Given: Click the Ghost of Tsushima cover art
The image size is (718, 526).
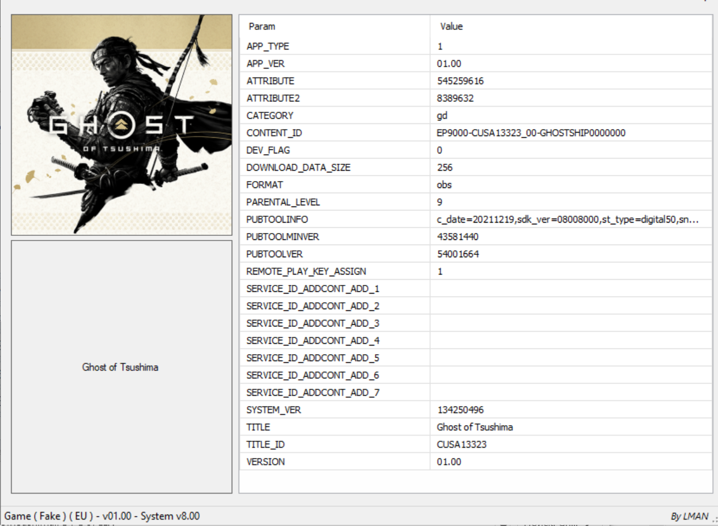Looking at the screenshot, I should click(122, 125).
